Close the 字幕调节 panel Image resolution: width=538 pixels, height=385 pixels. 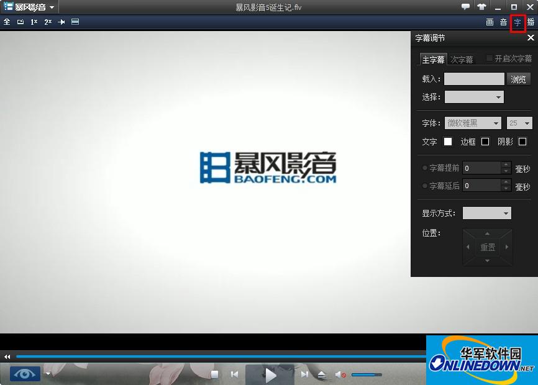pos(531,38)
